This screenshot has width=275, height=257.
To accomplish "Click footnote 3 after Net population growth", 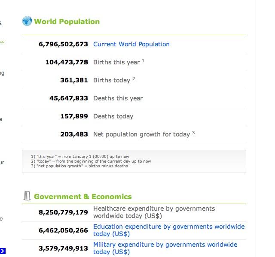I will tap(193, 133).
